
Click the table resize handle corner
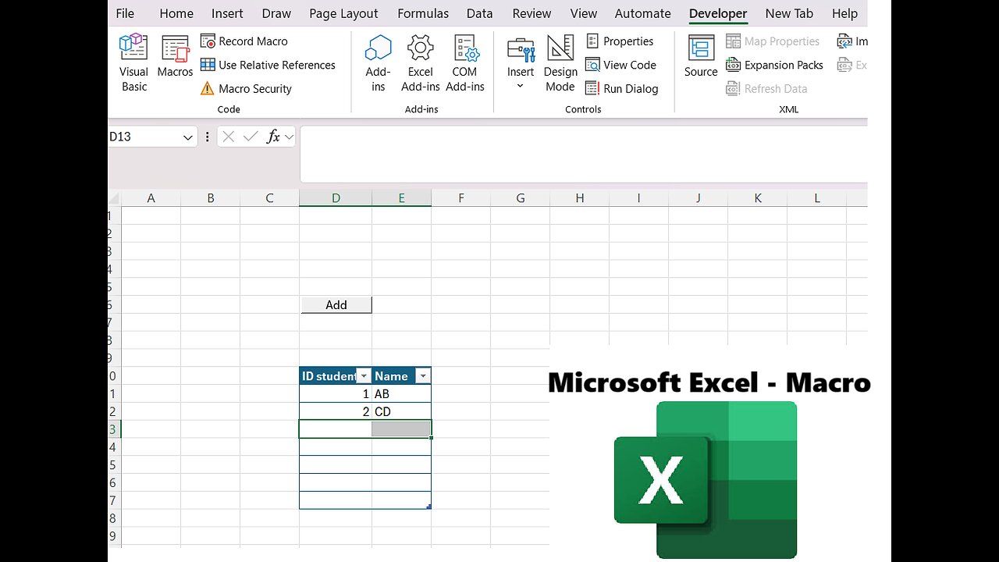tap(429, 507)
